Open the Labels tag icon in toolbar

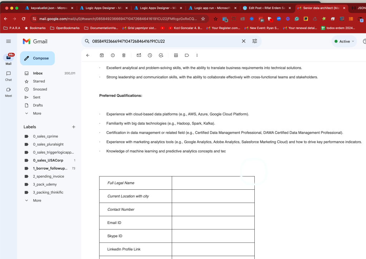(x=187, y=55)
